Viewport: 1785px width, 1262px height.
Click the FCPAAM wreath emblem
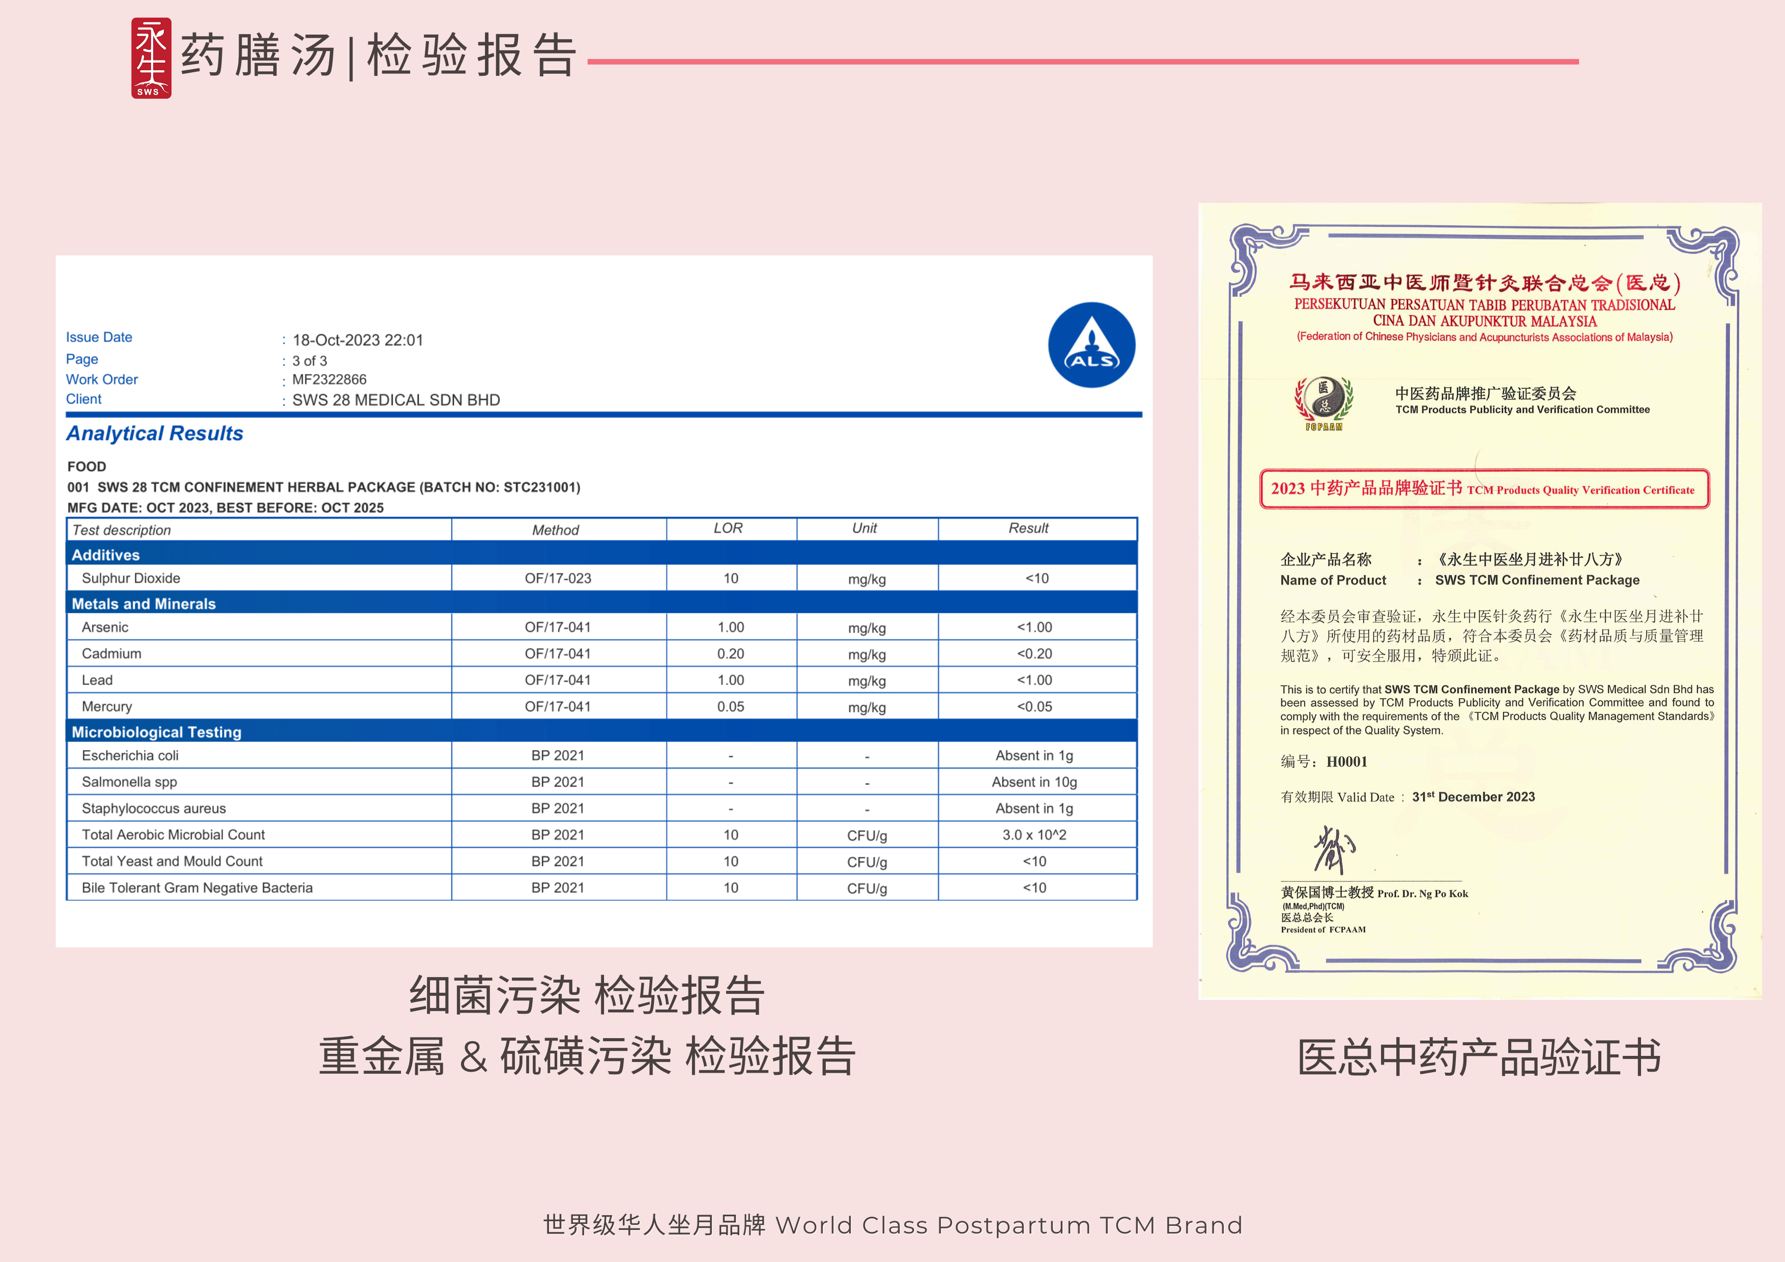tap(1323, 404)
